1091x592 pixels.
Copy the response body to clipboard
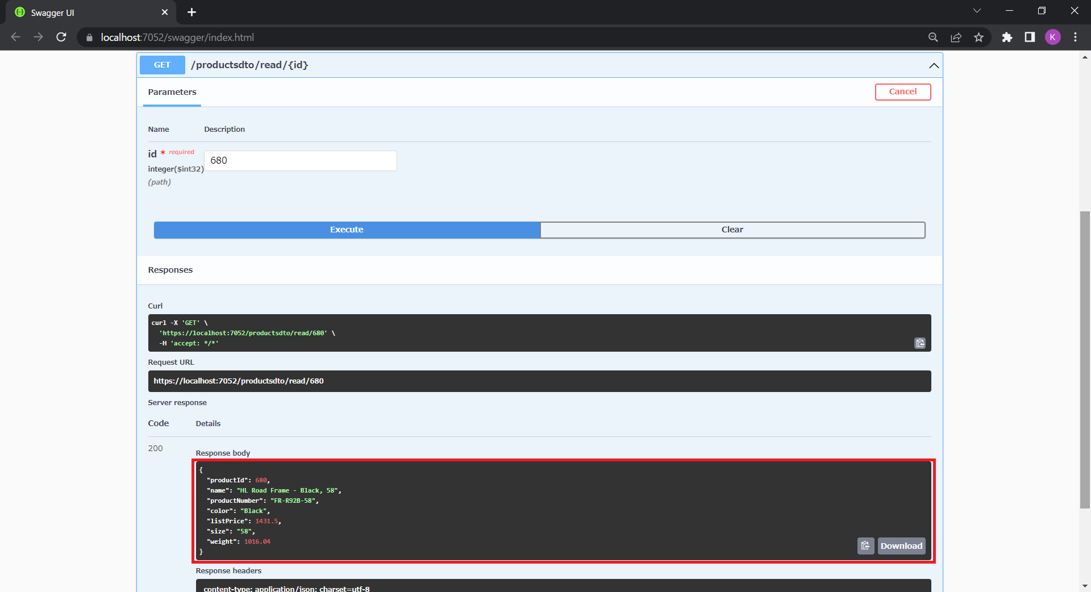865,546
